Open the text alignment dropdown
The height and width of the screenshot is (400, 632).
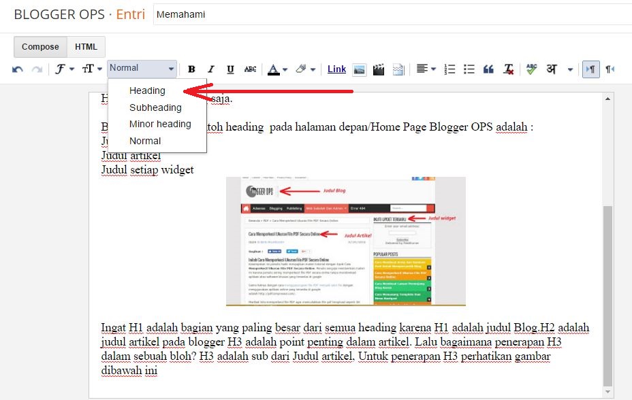424,69
